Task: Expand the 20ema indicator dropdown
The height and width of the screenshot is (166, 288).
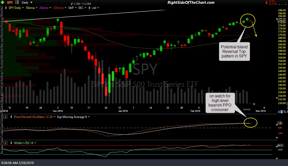Action: click(50, 8)
